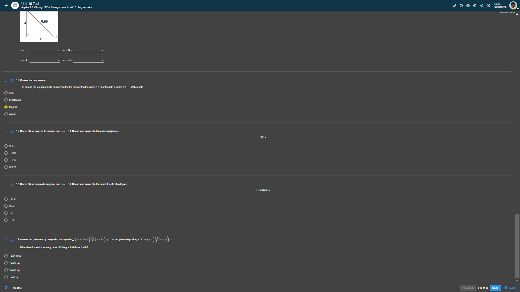Pick '1 unit up' for question 18
Image resolution: width=520 pixels, height=292 pixels.
pos(6,277)
